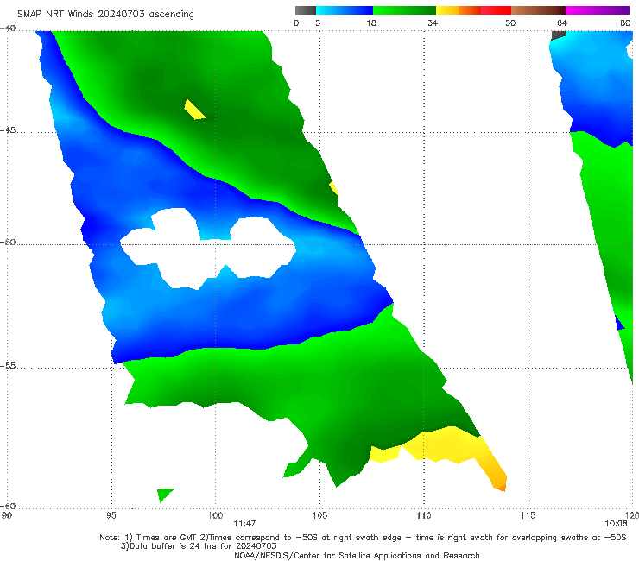Click the longitude label '105'
The width and height of the screenshot is (639, 561).
pos(319,515)
